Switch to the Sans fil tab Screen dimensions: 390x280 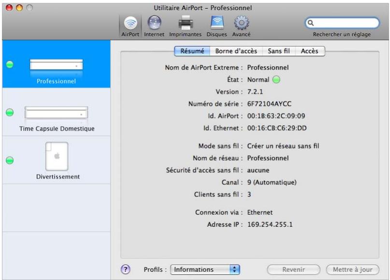pos(279,51)
